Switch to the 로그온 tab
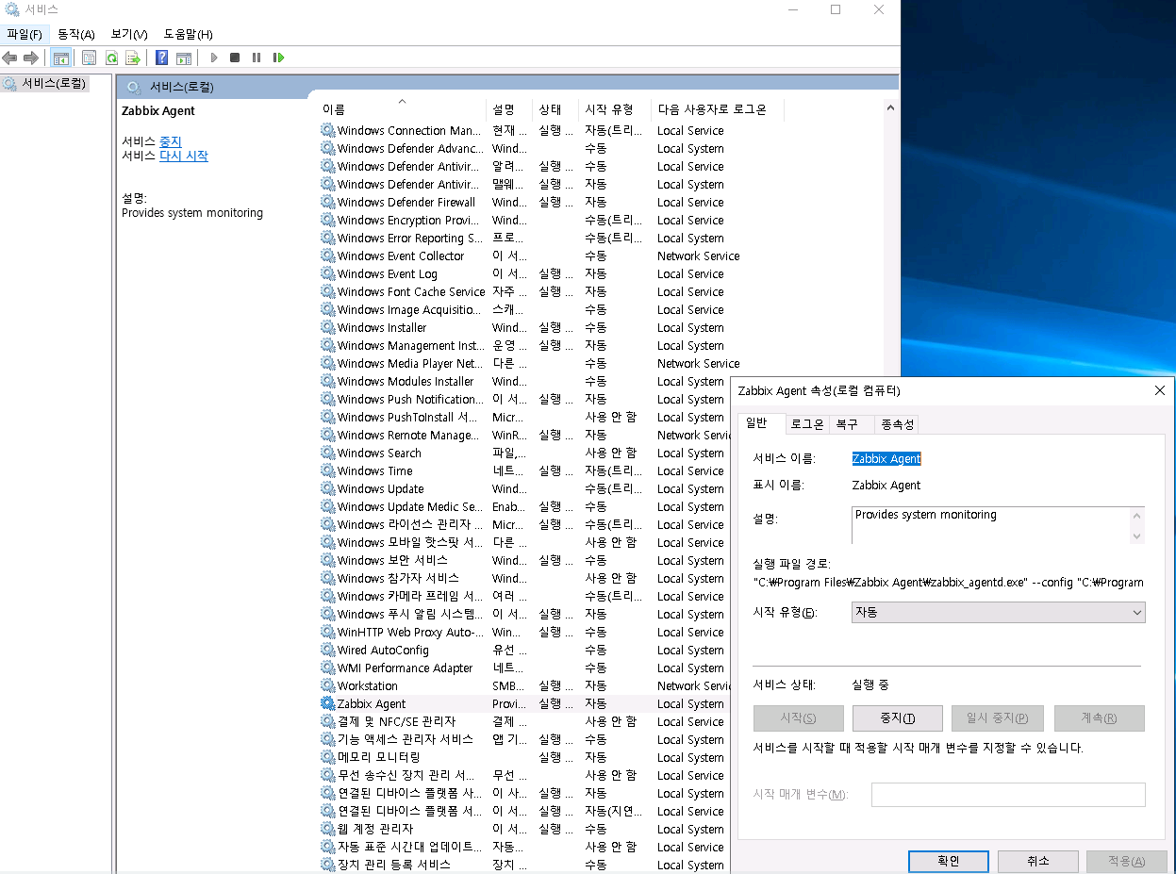The height and width of the screenshot is (874, 1176). 807,424
